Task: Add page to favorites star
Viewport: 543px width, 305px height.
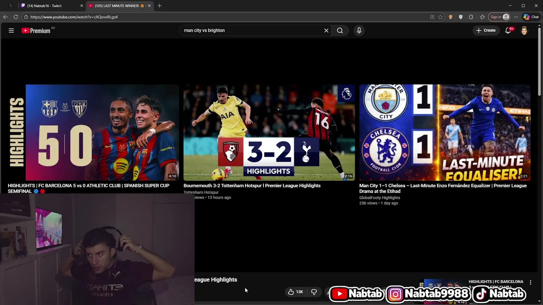Action: point(440,17)
